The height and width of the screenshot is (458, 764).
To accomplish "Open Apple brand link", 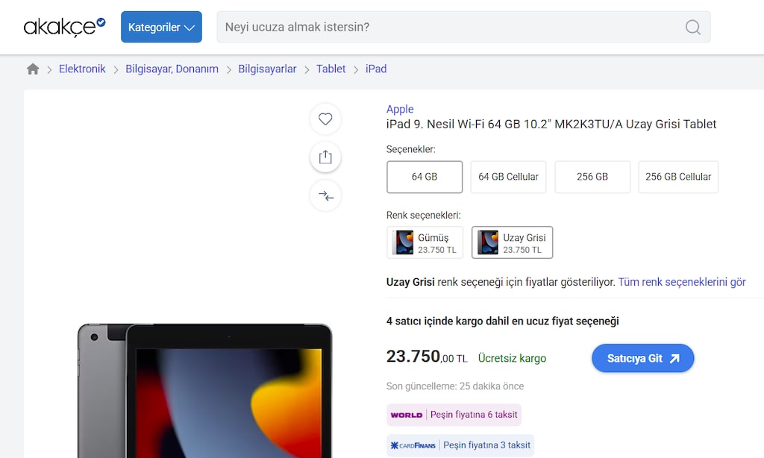I will (400, 109).
